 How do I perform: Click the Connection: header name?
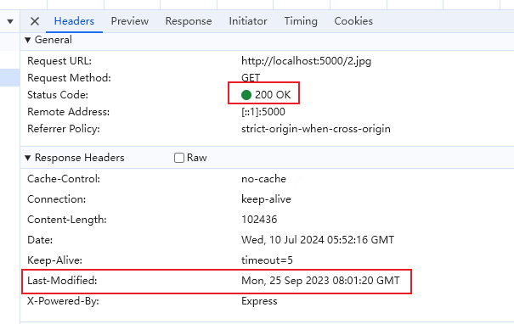click(56, 199)
